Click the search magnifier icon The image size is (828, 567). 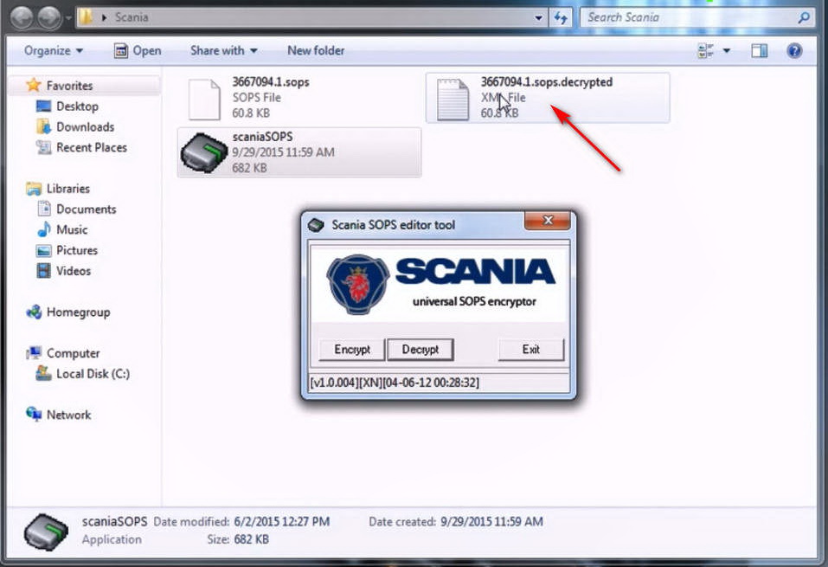point(803,17)
